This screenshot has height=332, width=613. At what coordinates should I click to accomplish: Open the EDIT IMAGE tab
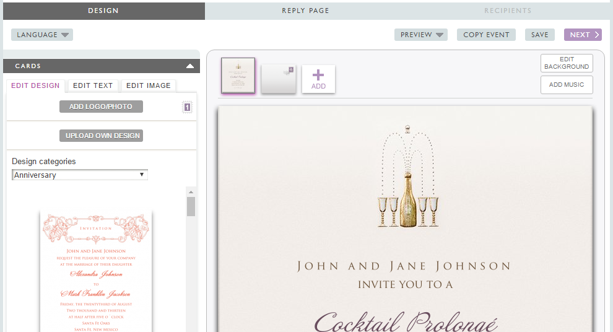click(149, 86)
